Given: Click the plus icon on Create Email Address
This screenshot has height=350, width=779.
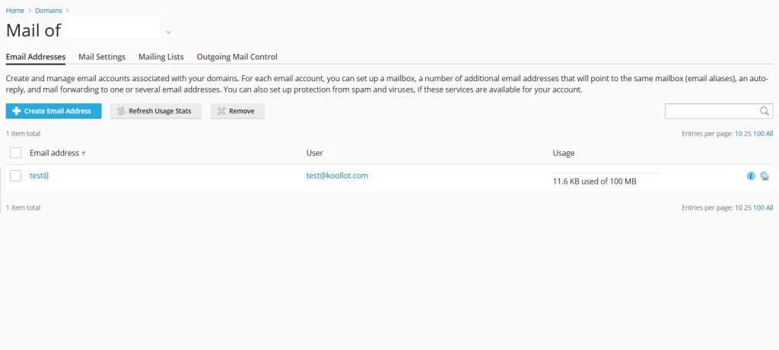Looking at the screenshot, I should pyautogui.click(x=17, y=112).
